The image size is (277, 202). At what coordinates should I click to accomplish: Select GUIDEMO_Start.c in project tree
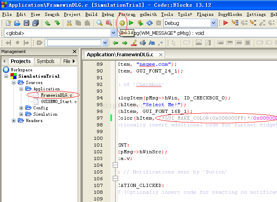click(59, 101)
